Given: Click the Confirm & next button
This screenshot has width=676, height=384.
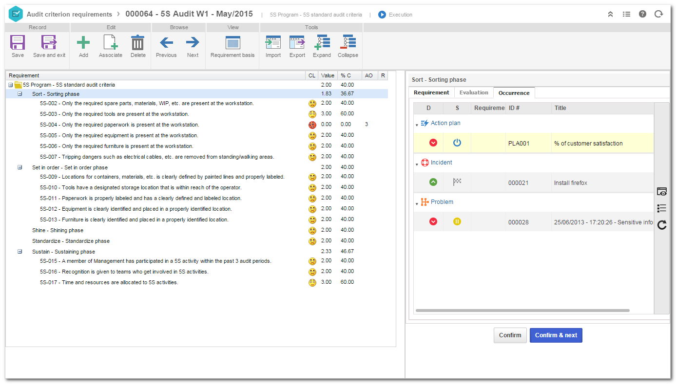Looking at the screenshot, I should point(556,335).
